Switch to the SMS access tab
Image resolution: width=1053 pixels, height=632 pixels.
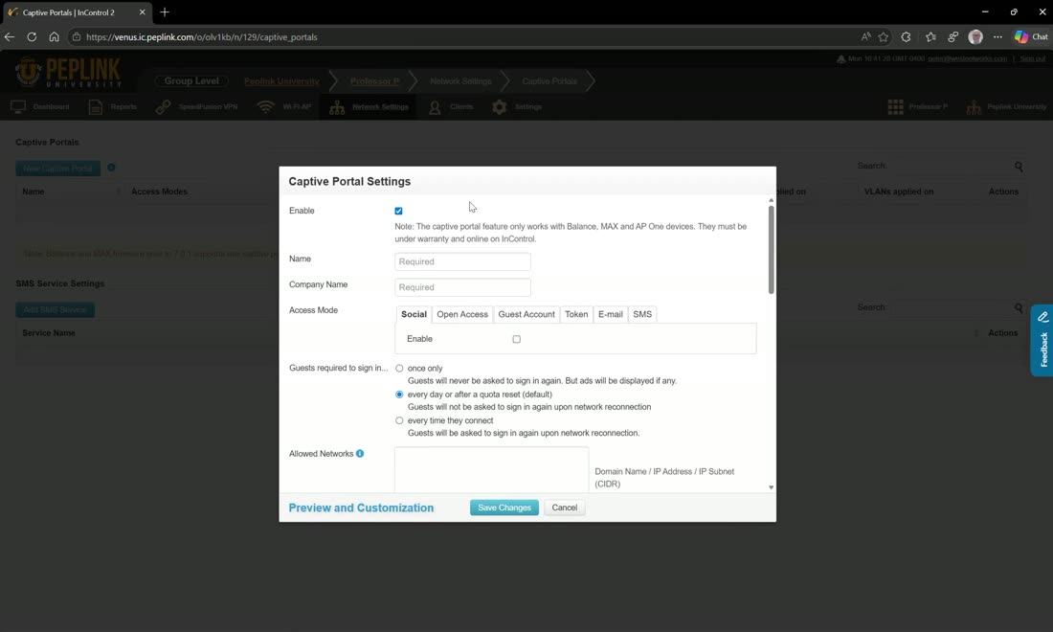click(x=642, y=314)
